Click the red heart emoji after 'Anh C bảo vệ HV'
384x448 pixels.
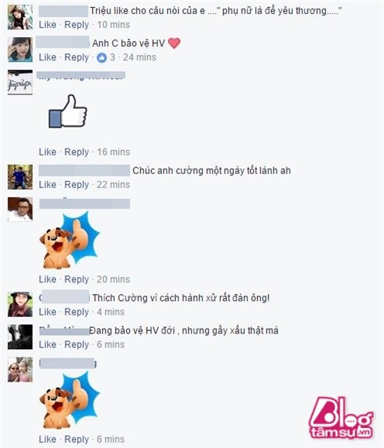[x=174, y=43]
